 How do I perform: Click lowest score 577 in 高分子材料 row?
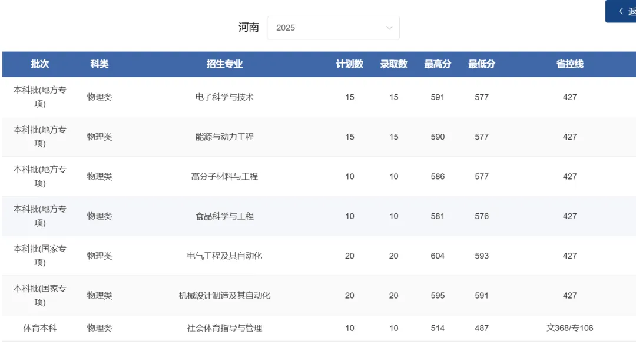tap(482, 177)
